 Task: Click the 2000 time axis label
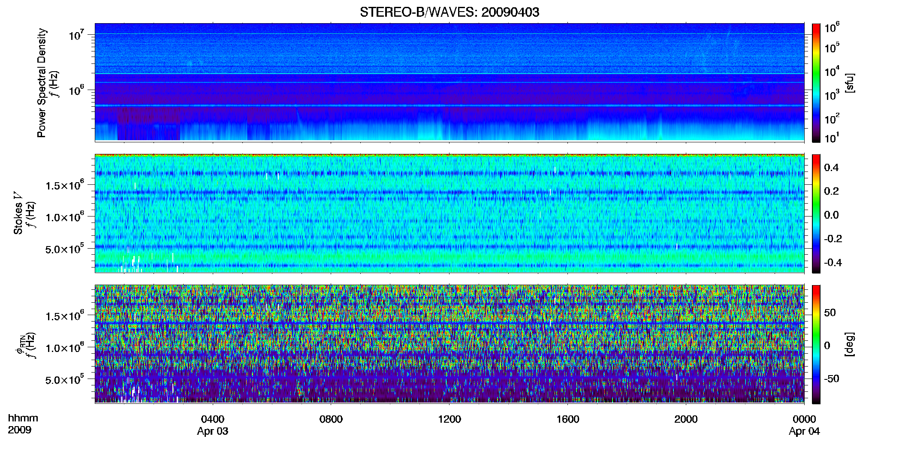[686, 419]
